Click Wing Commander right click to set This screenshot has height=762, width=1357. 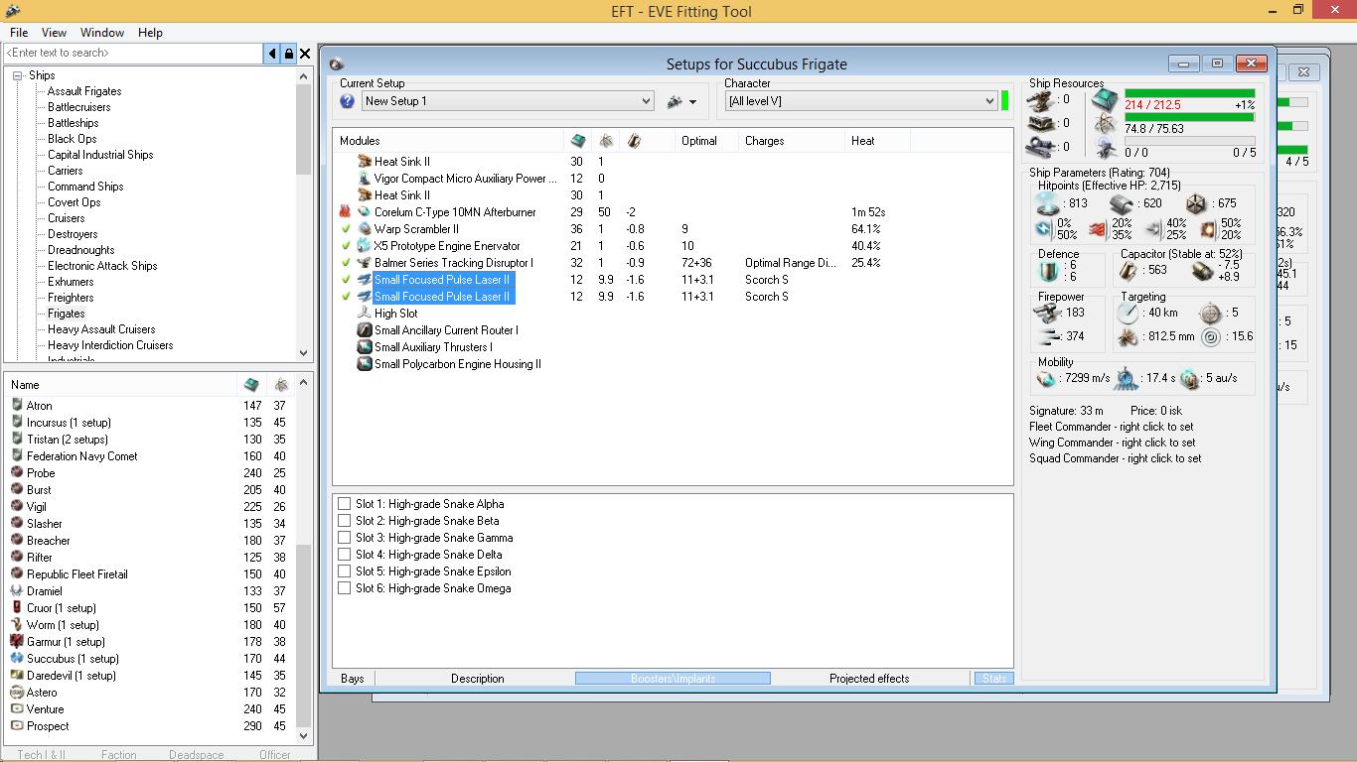(1113, 443)
